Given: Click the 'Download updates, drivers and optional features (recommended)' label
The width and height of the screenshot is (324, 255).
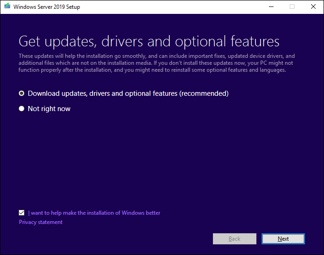Looking at the screenshot, I should tap(128, 93).
